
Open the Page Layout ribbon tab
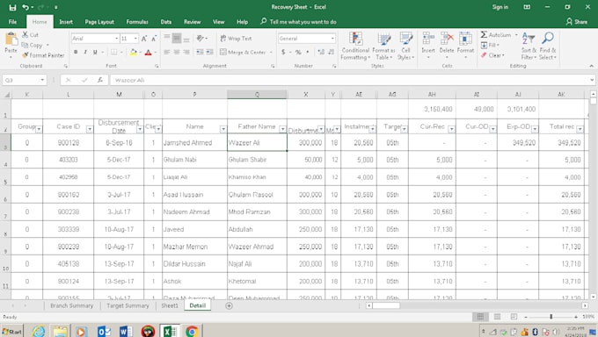[x=99, y=22]
